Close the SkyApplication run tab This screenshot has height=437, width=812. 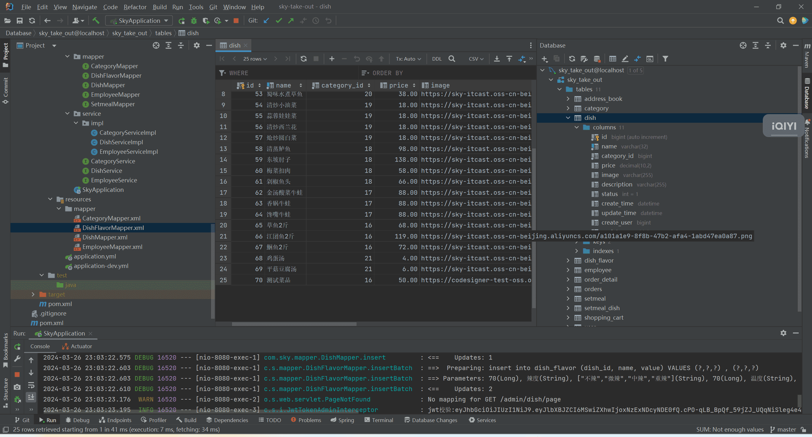pos(90,334)
